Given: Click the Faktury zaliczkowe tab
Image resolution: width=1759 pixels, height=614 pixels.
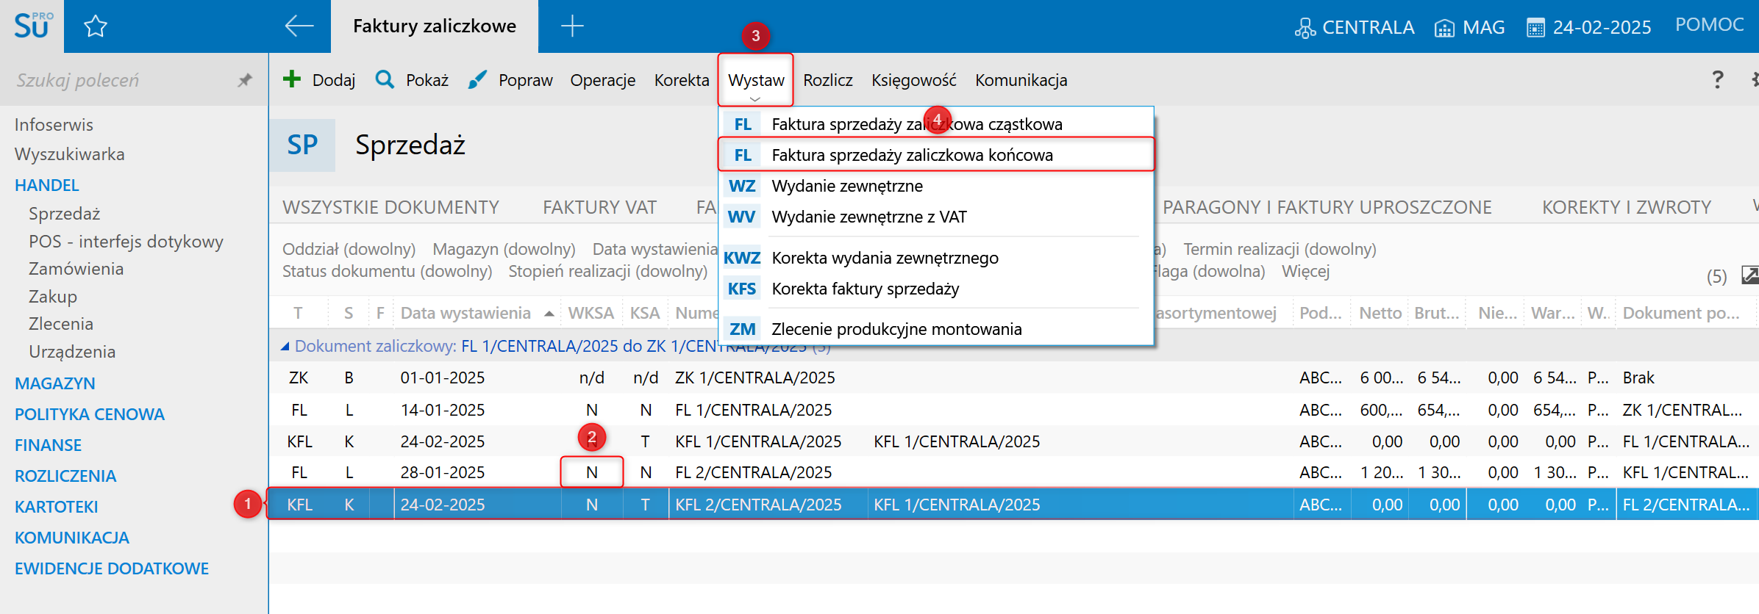Looking at the screenshot, I should point(435,26).
